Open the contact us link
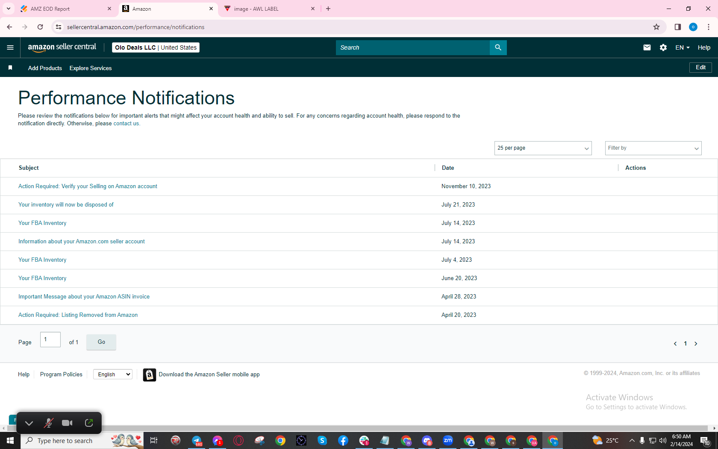The height and width of the screenshot is (449, 718). click(x=126, y=124)
